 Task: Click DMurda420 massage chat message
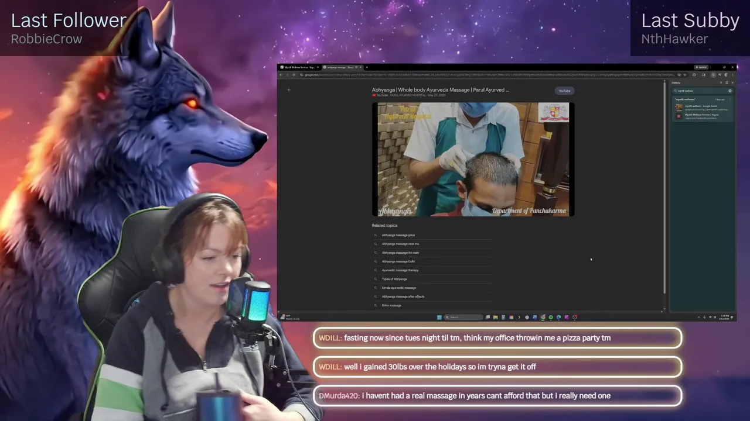(497, 396)
